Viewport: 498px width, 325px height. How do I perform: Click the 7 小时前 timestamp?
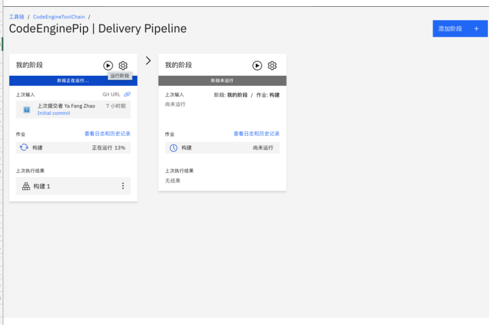point(116,106)
